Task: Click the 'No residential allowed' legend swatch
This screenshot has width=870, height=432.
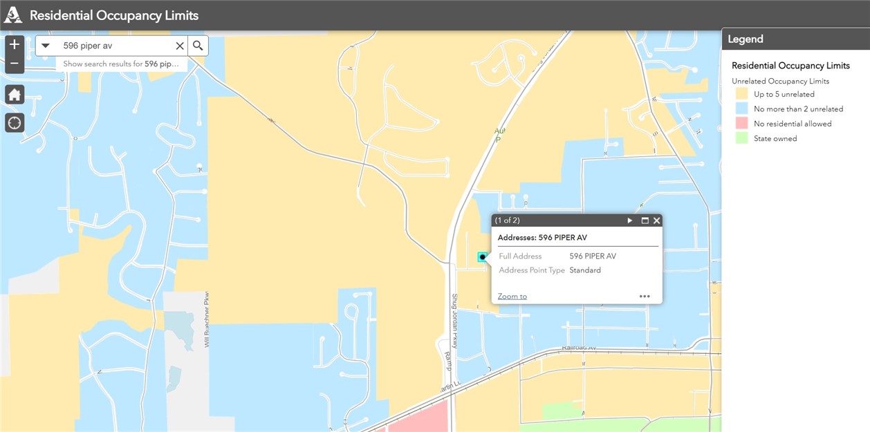Action: 741,124
